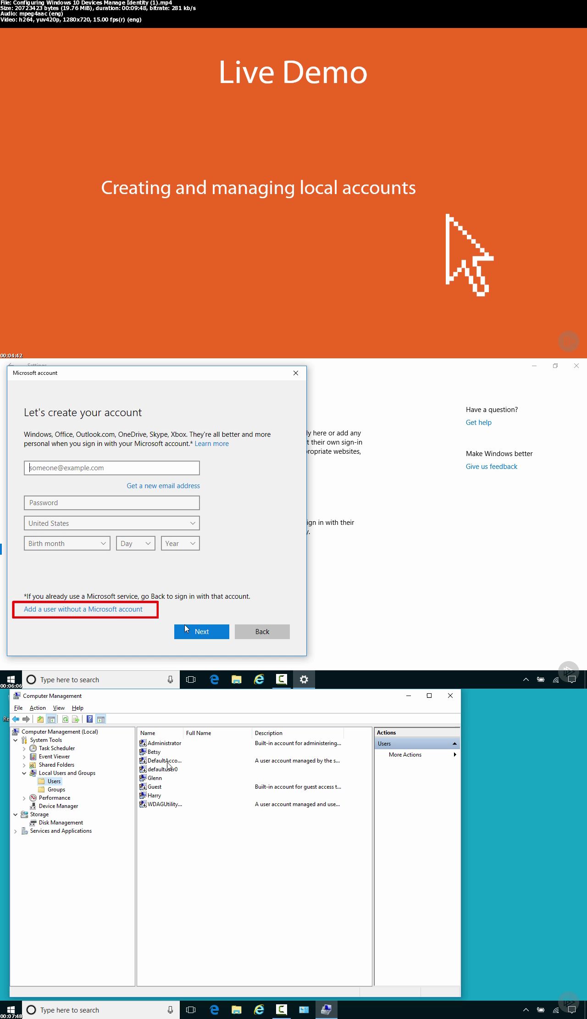Click the Betsy user account icon
Screen dimensions: 587x1019
(x=143, y=752)
